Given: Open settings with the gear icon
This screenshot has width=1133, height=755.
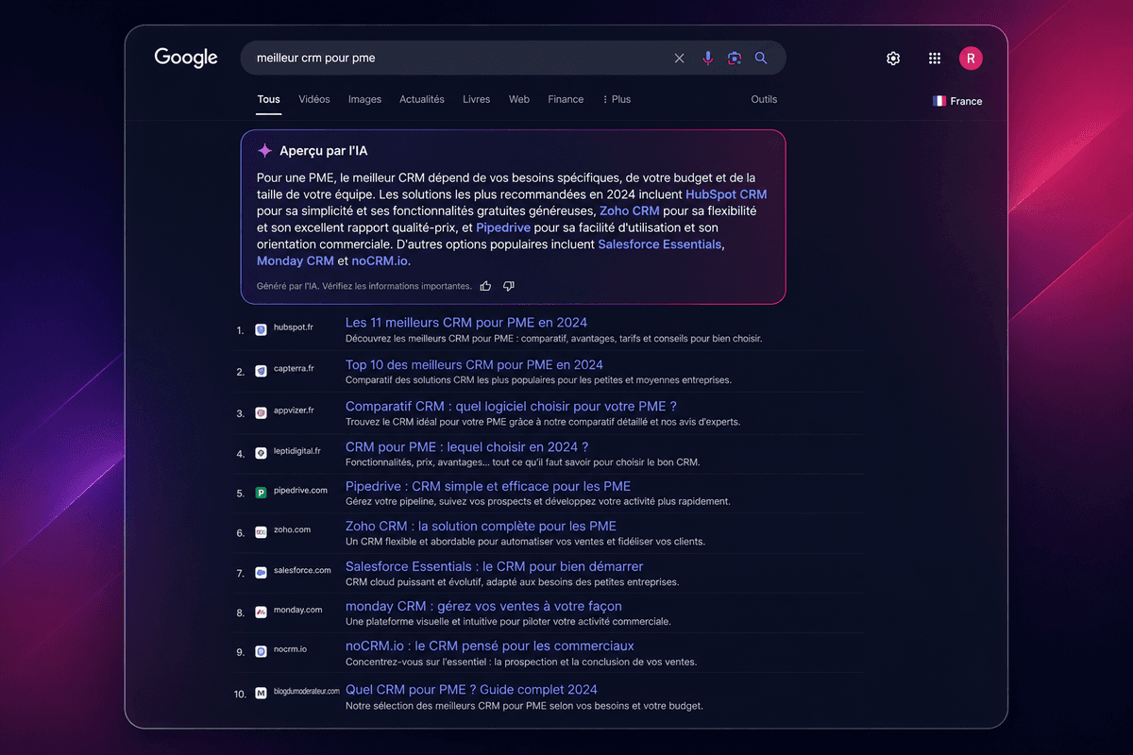Looking at the screenshot, I should (x=893, y=59).
